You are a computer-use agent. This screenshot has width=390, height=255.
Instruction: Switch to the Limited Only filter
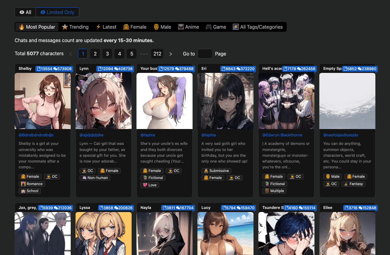tap(58, 12)
